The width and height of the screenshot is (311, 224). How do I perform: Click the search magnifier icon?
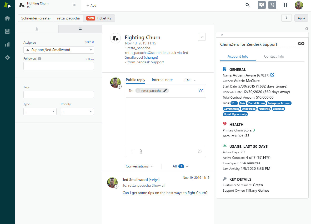point(248,5)
